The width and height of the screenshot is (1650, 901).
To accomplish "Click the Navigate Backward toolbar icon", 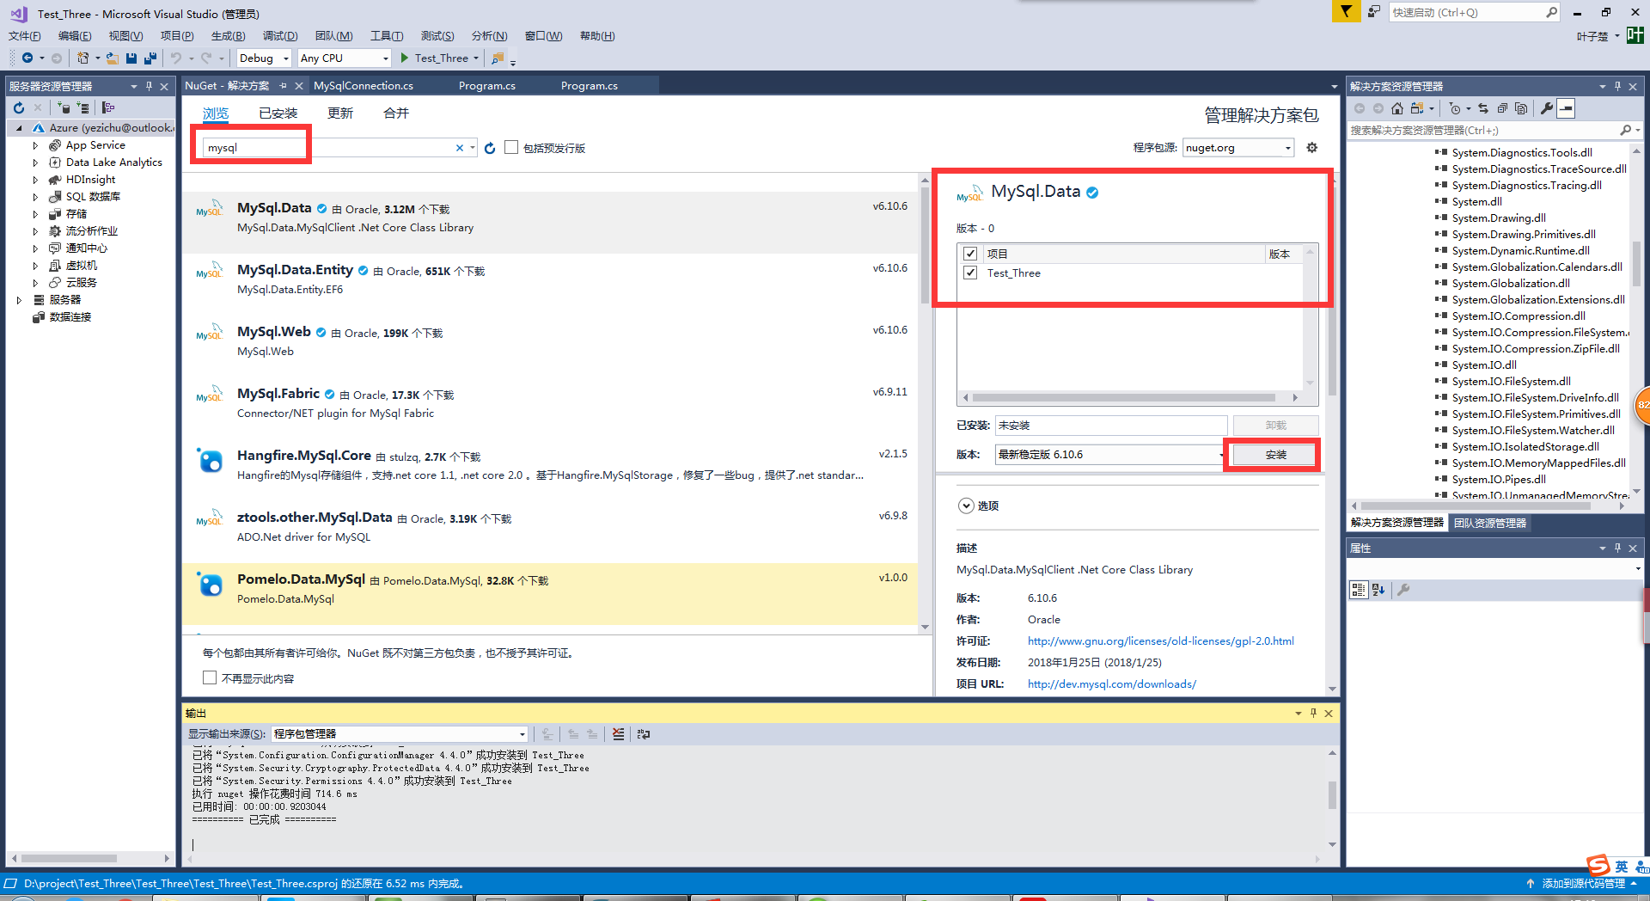I will pos(27,58).
